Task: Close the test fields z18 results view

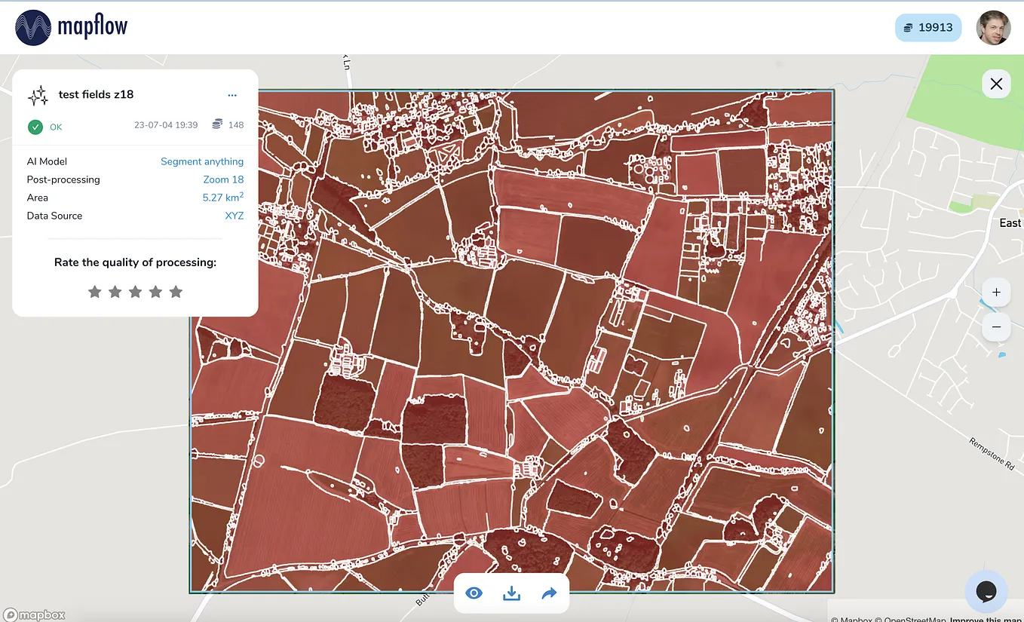Action: (996, 84)
